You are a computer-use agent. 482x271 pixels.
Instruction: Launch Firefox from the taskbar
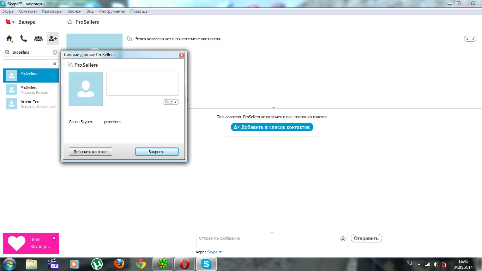119,264
